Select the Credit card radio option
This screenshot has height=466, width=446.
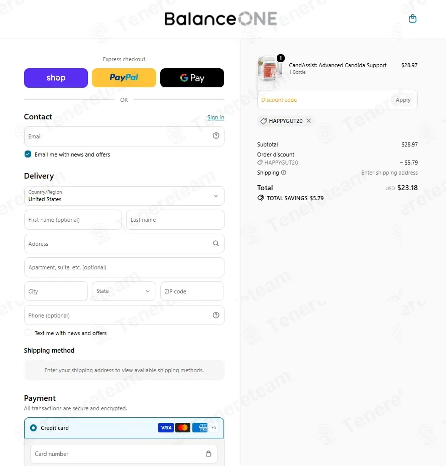coord(33,428)
